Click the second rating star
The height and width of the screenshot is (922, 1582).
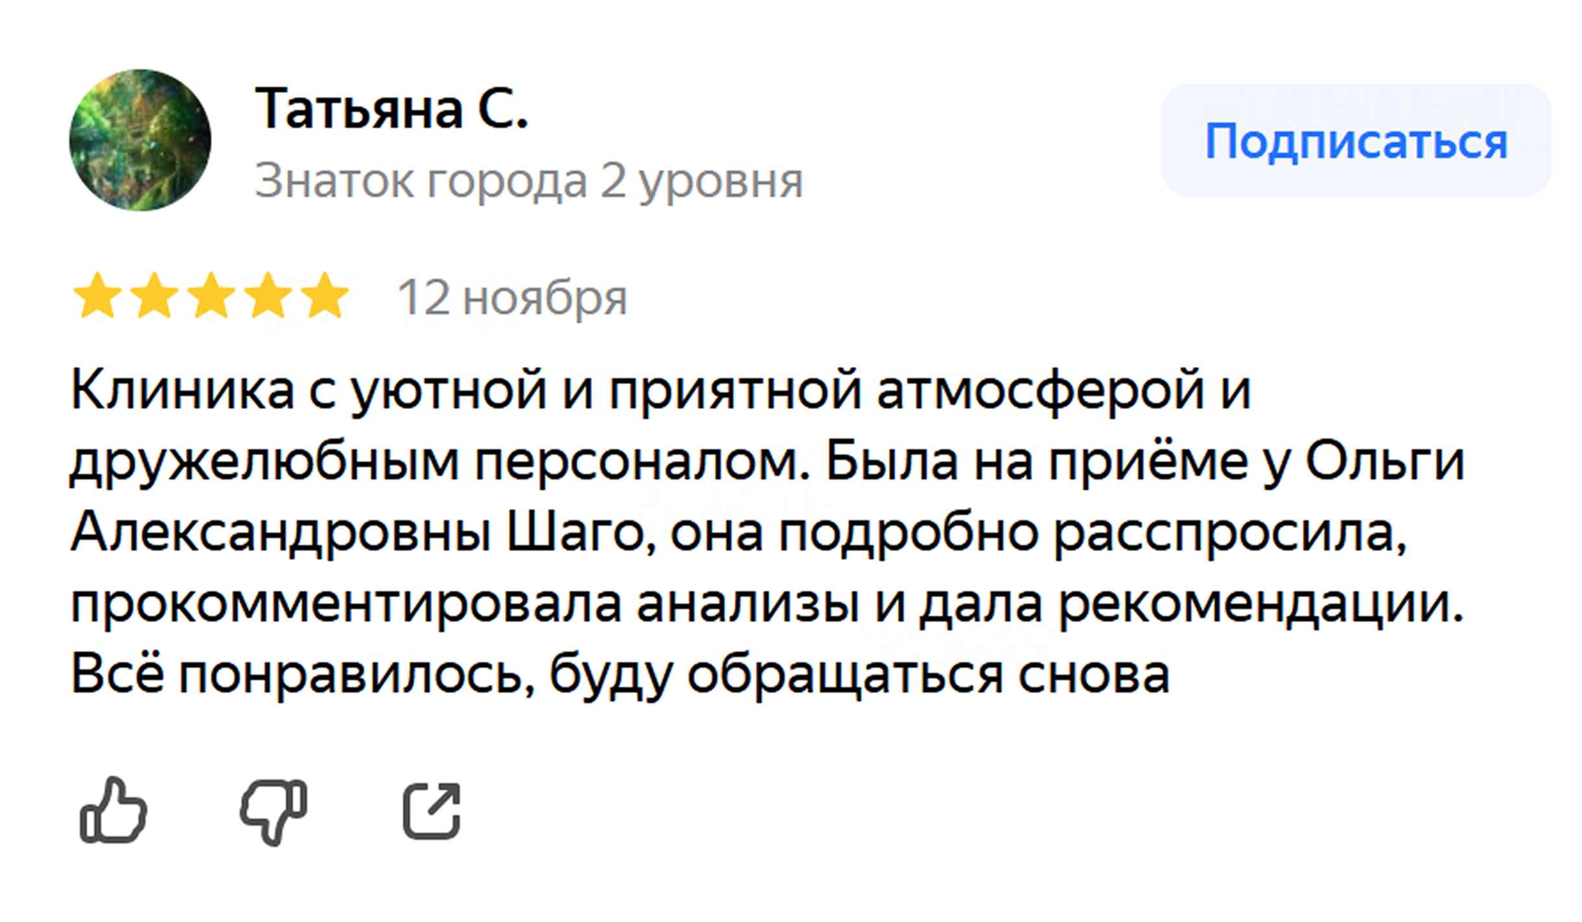pos(154,296)
